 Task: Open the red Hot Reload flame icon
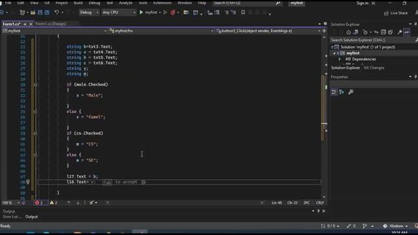click(172, 12)
